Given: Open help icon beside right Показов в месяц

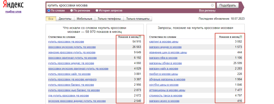Looking at the screenshot, I should click(x=241, y=37).
